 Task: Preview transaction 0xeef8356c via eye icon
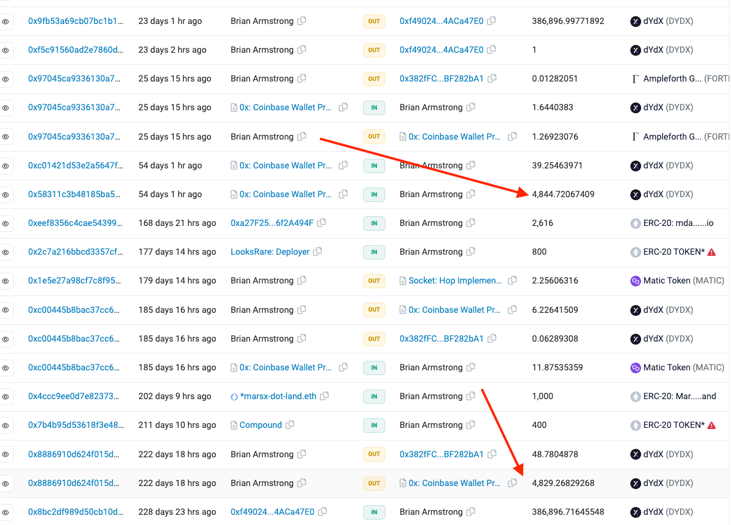click(x=5, y=223)
